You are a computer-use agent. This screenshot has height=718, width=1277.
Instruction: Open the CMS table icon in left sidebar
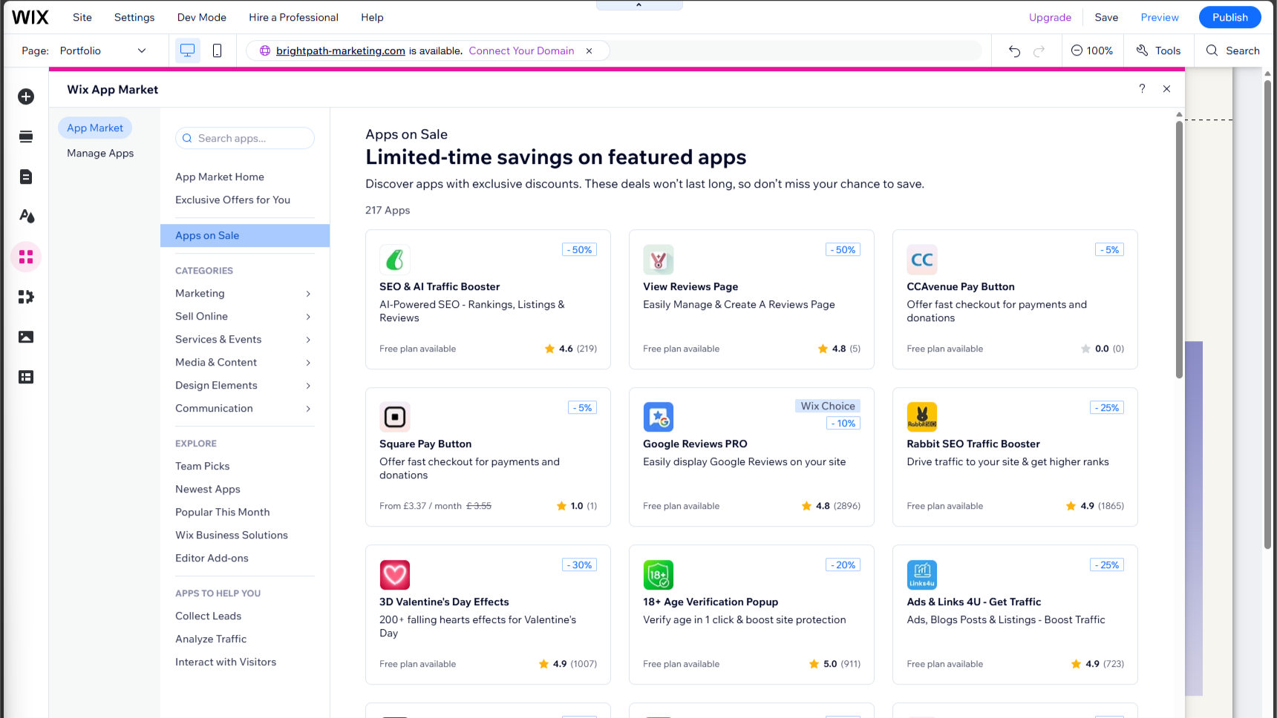[x=26, y=377]
